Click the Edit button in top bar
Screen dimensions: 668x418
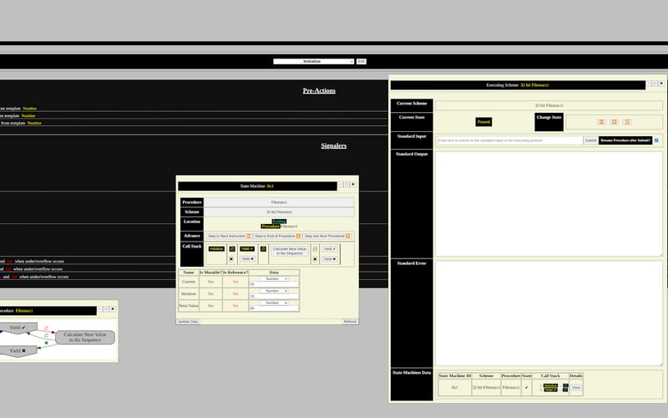click(x=362, y=61)
